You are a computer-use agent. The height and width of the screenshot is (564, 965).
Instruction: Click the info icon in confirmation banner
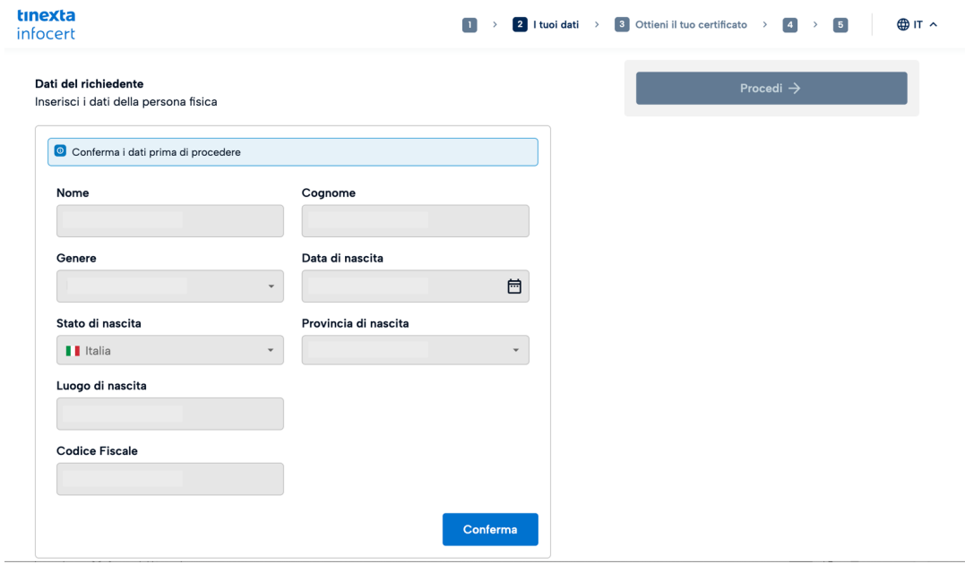60,151
